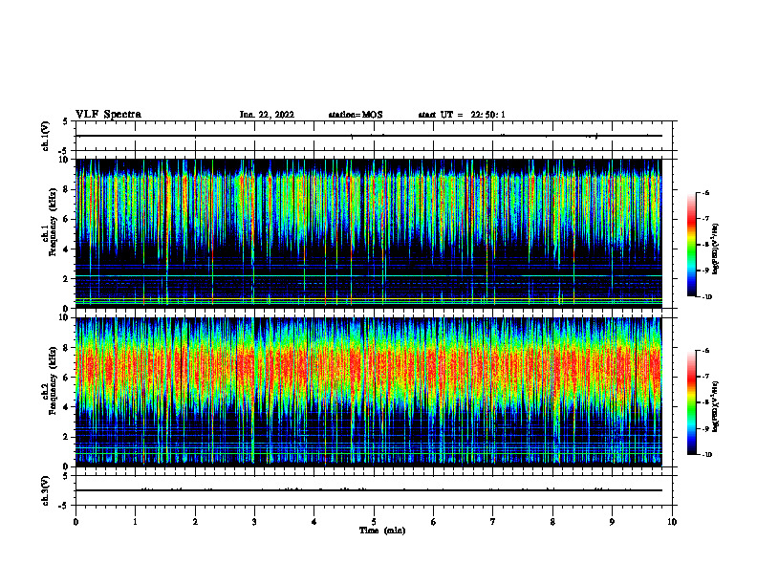
Task: Select the date label "Jan. 22, 2022"
Action: (267, 115)
